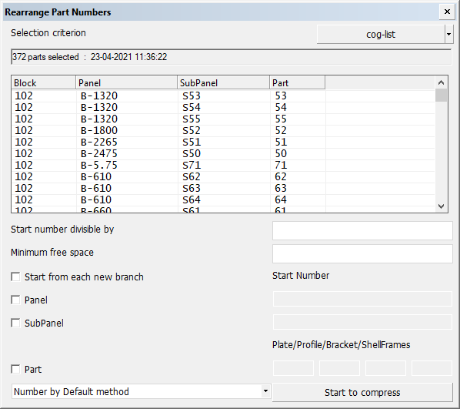
Task: Check the SubPanel option
Action: (x=15, y=324)
